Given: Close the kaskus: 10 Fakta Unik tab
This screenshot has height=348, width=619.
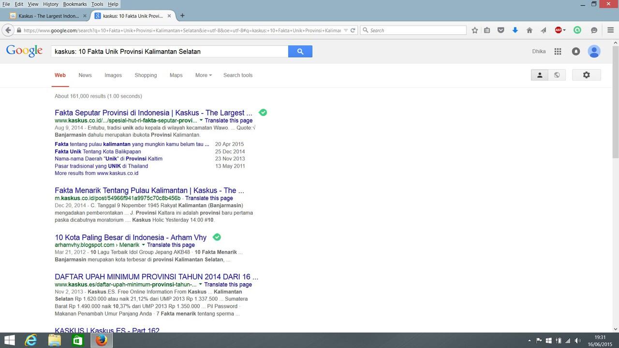Looking at the screenshot, I should (169, 16).
